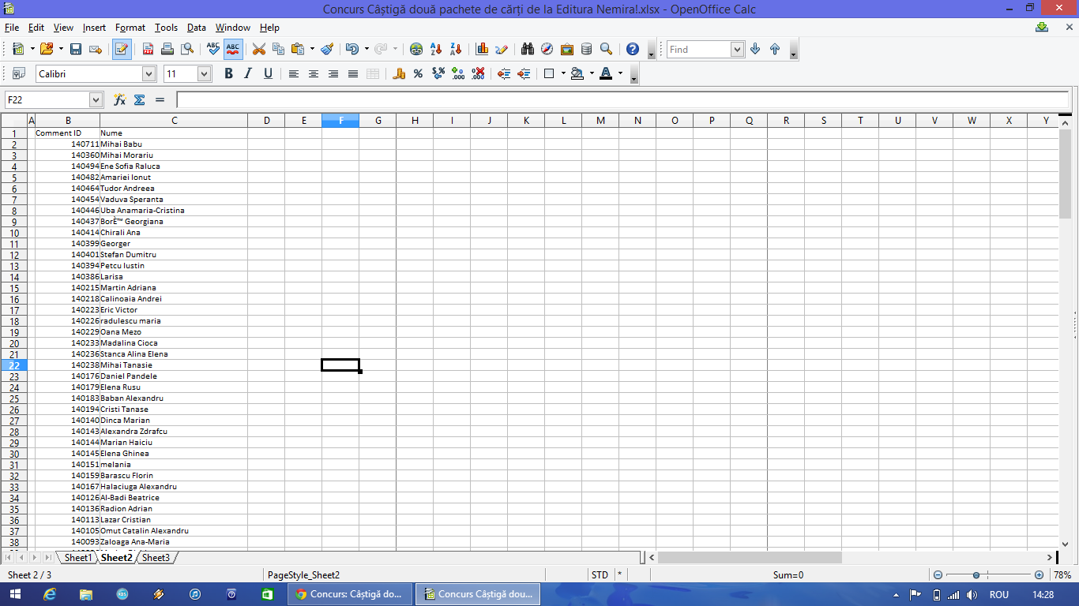The height and width of the screenshot is (606, 1079).
Task: Click the Export as PDF icon
Action: (148, 49)
